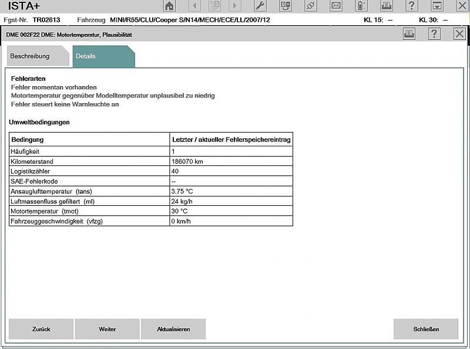Close the DME fault details dialog

[x=459, y=34]
